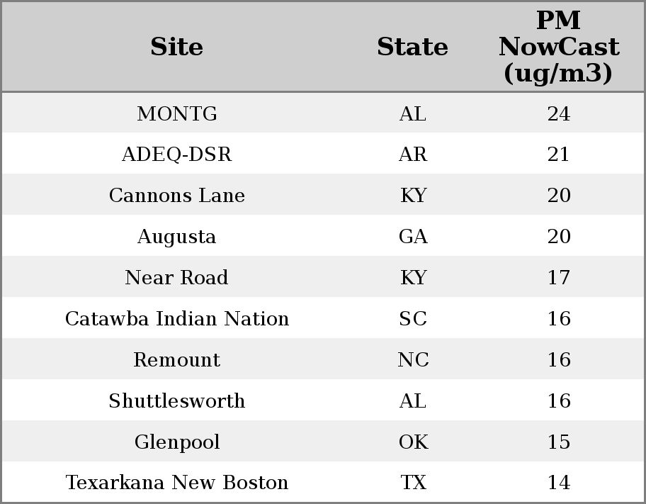The width and height of the screenshot is (646, 504).
Task: Click Catawba Indian Nation site
Action: click(x=177, y=319)
